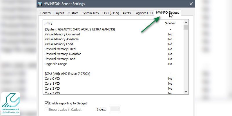Click the Sidebar column header
Viewport: 232px width, 116px height.
point(170,23)
